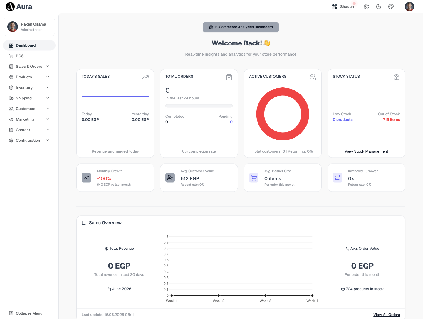Click the Inventory cube icon
423x319 pixels.
11,88
